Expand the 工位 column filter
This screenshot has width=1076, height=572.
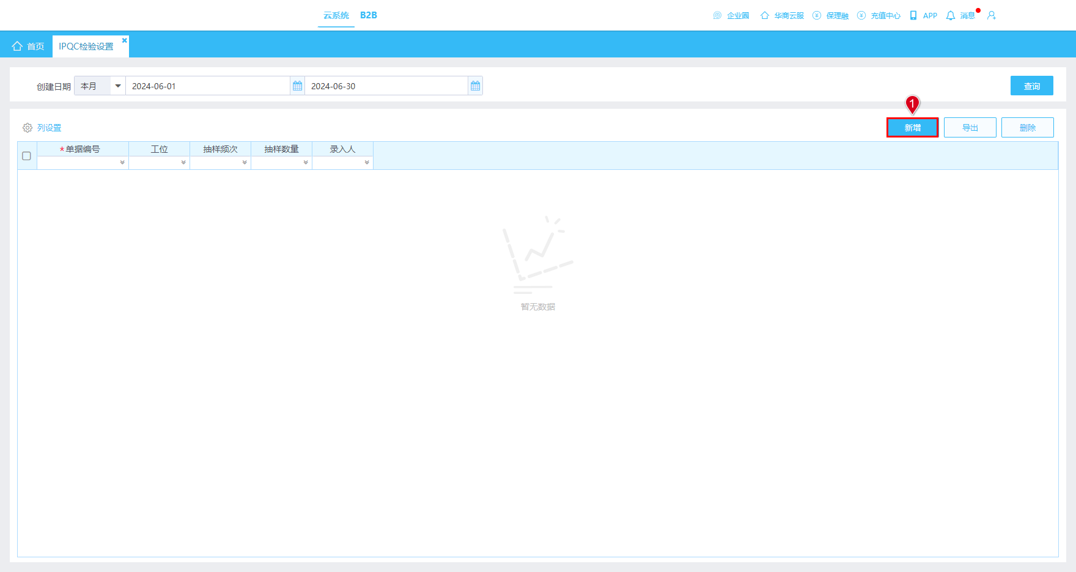(x=183, y=163)
